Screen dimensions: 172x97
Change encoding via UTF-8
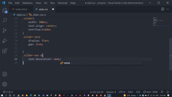[x=122, y=92]
